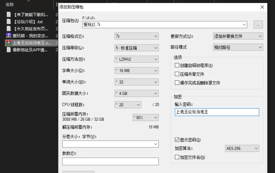275x173 pixels.
Task: Open the memory usage 80% dropdown
Action: pos(146,118)
